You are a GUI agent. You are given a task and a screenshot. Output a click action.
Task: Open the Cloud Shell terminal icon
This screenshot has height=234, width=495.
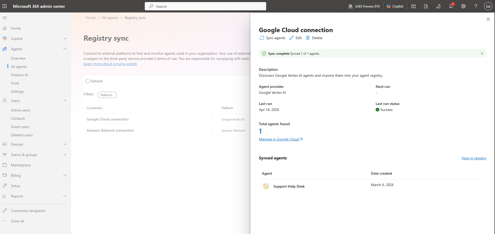pos(414,6)
